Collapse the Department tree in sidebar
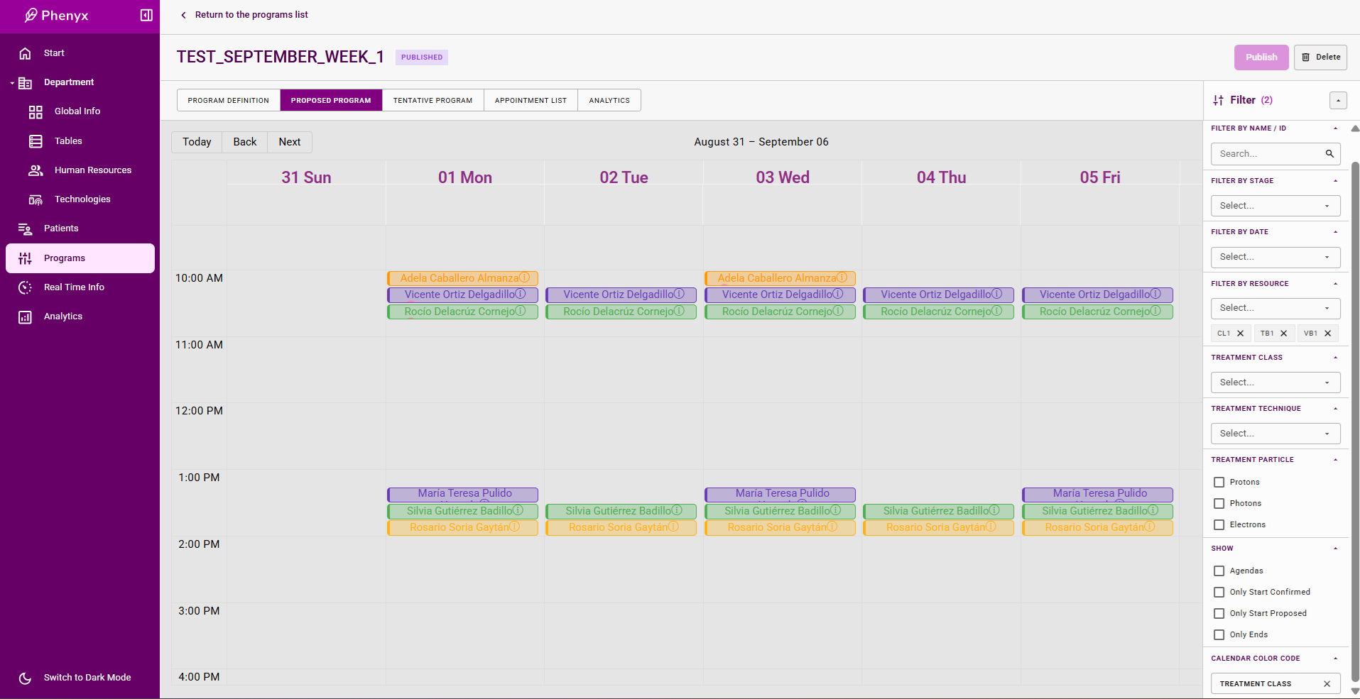 (x=12, y=83)
